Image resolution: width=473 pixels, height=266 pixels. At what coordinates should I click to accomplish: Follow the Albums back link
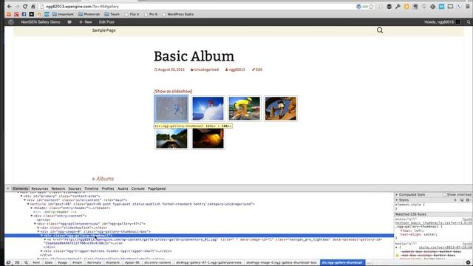point(103,179)
